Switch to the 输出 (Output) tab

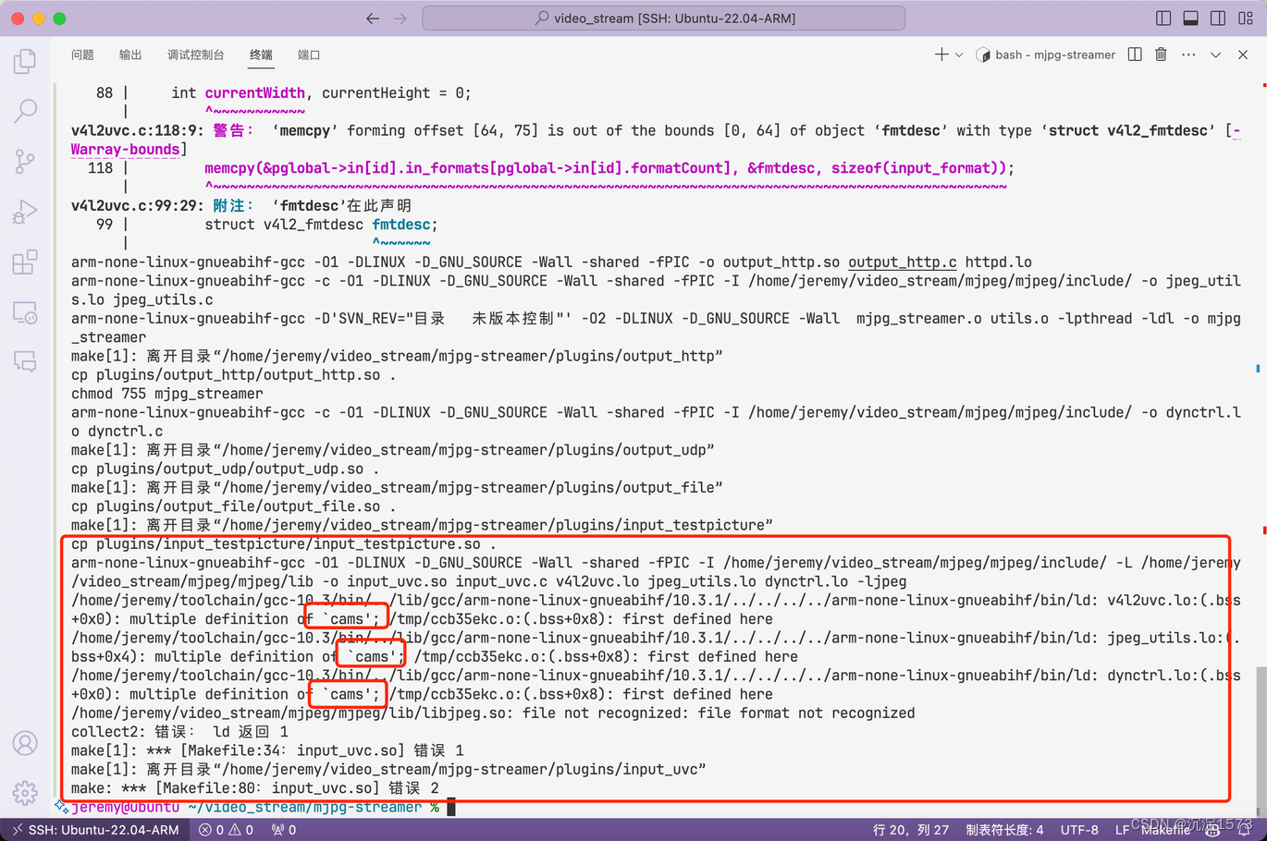pos(130,55)
